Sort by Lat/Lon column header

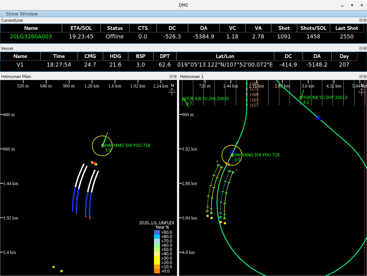225,56
